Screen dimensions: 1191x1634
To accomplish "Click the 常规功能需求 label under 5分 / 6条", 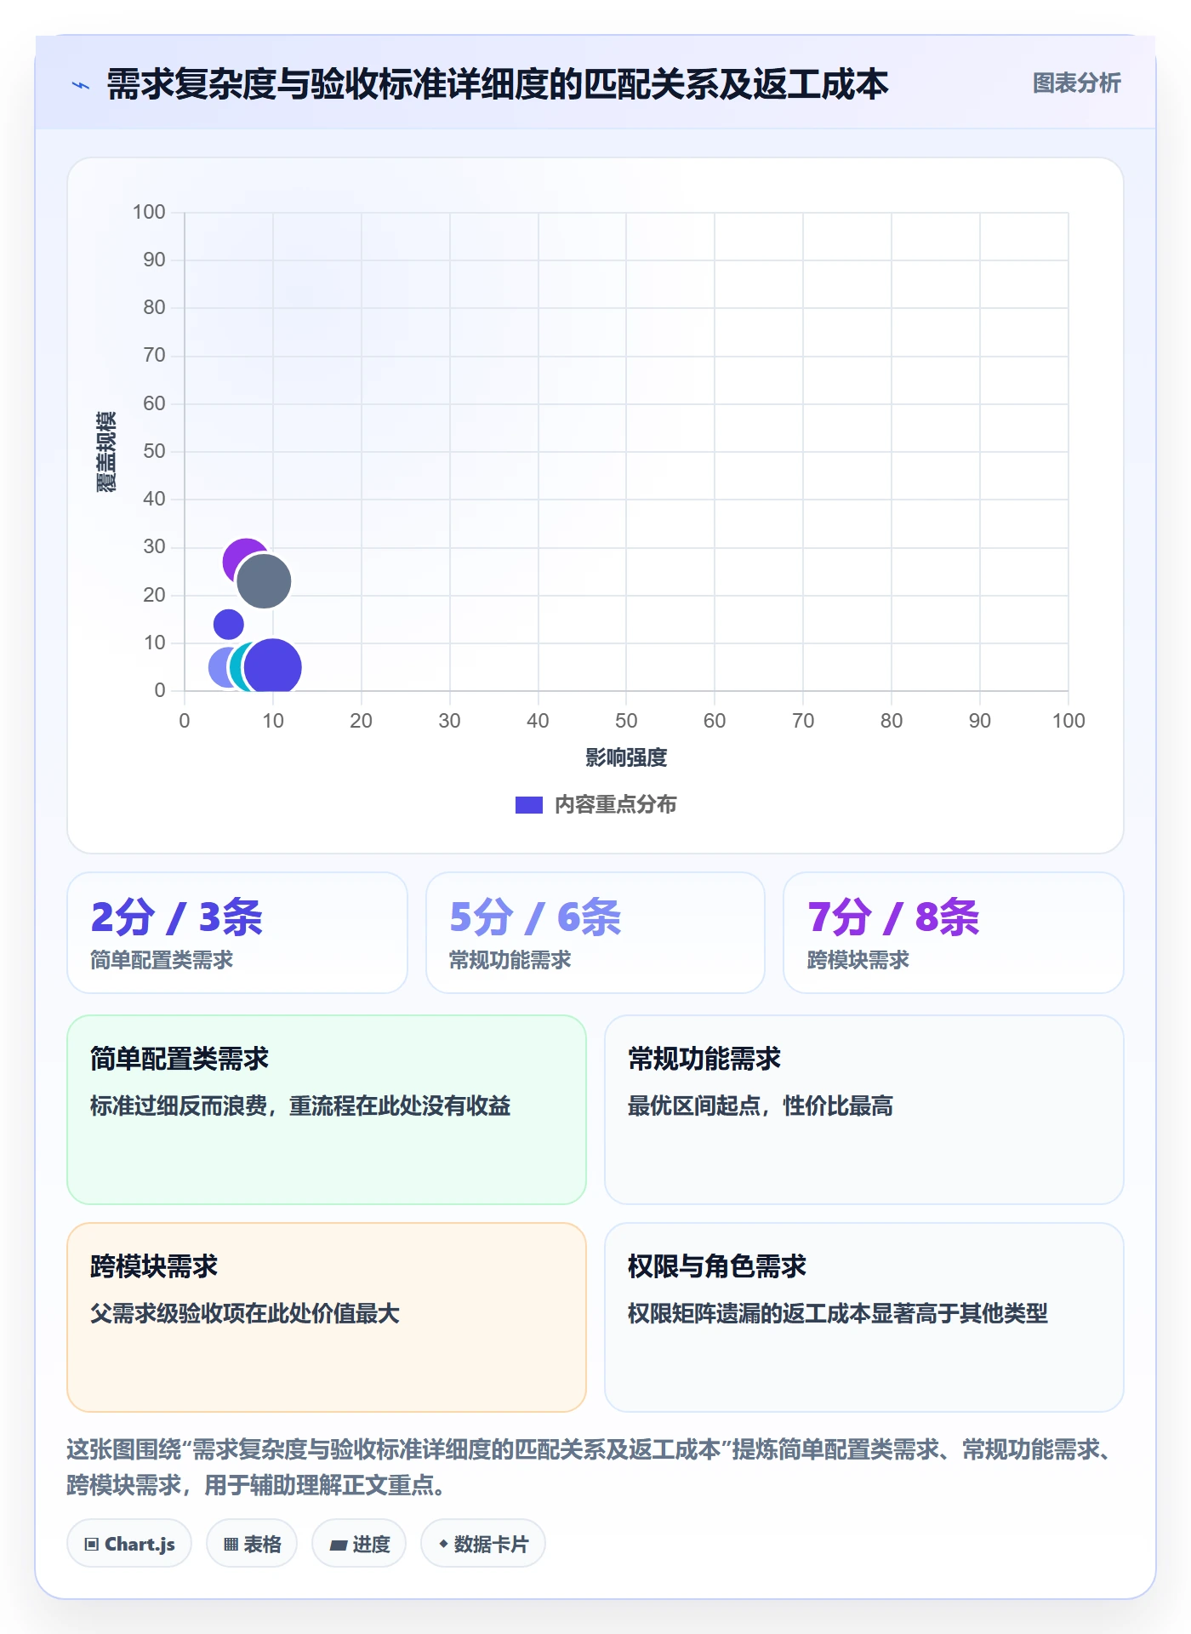I will click(x=510, y=960).
